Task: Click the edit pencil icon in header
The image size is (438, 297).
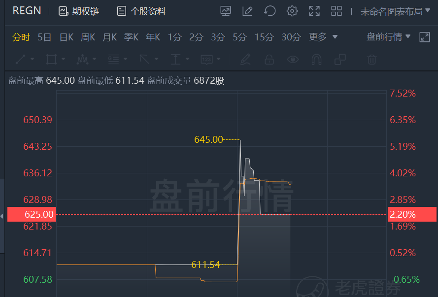Action: click(247, 11)
